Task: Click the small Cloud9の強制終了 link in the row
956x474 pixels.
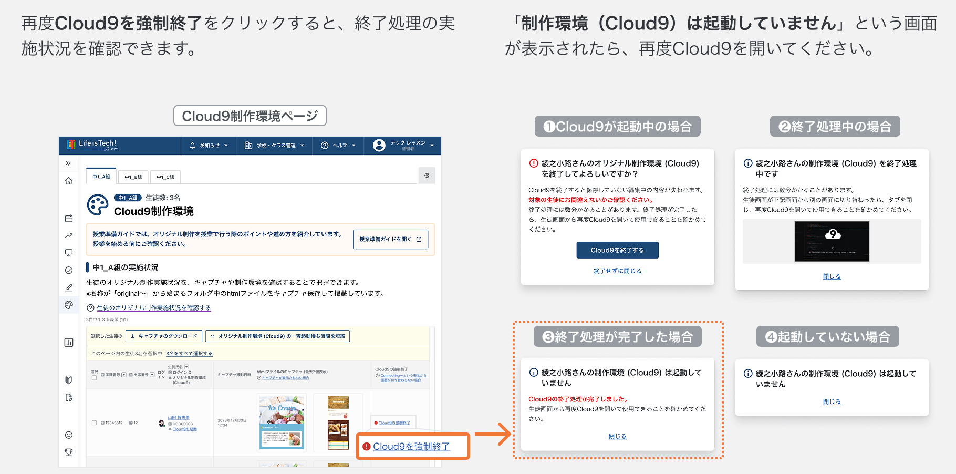Action: (394, 423)
